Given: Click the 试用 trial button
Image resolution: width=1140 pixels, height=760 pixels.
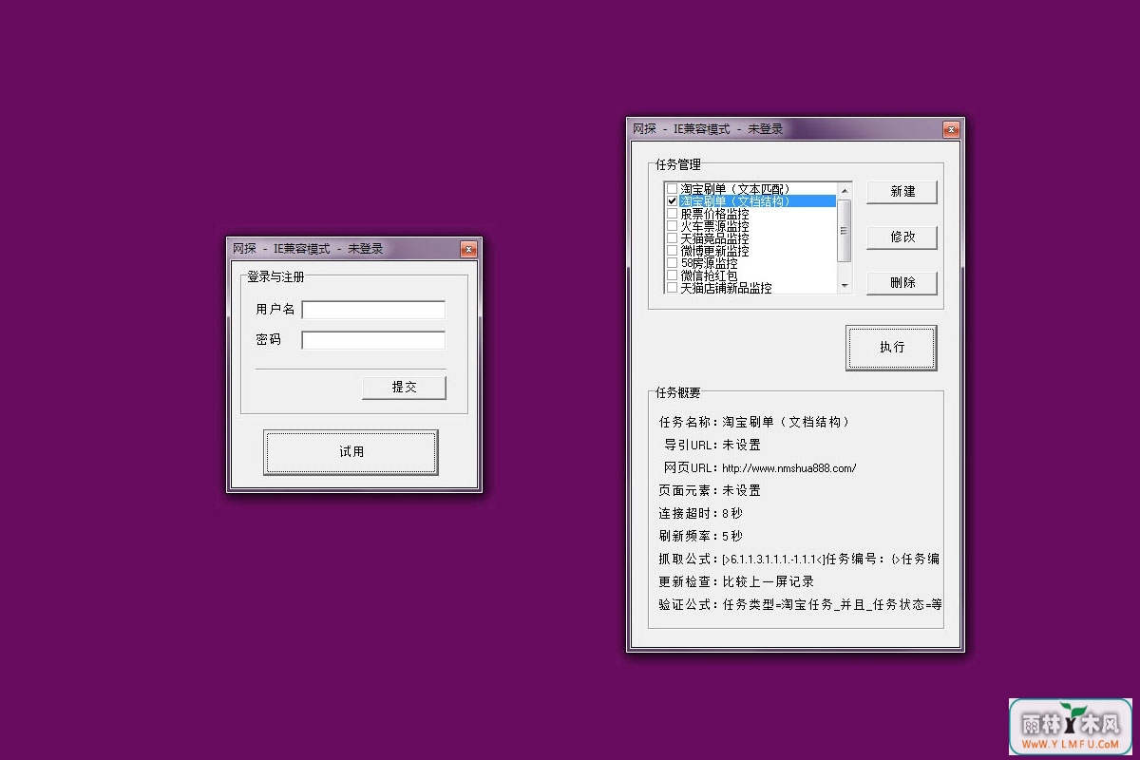Looking at the screenshot, I should (x=351, y=451).
